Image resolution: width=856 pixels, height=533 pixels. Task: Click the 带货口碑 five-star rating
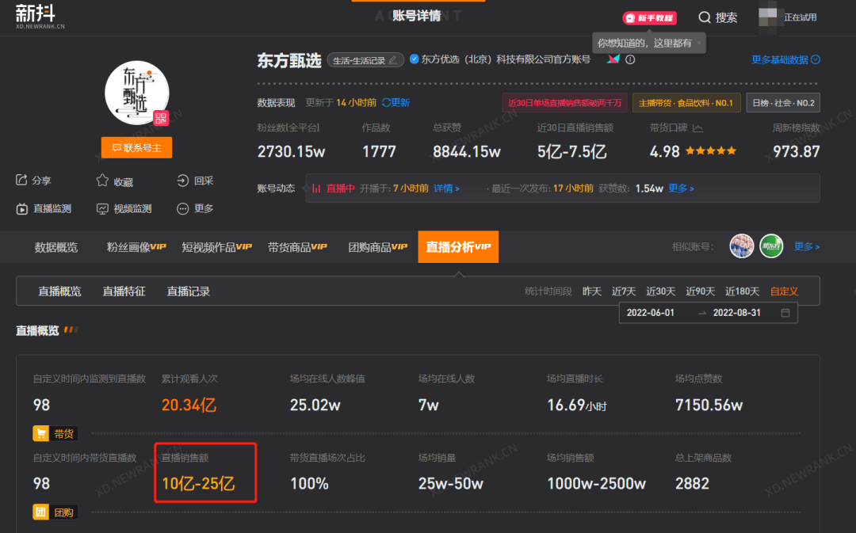[x=711, y=150]
